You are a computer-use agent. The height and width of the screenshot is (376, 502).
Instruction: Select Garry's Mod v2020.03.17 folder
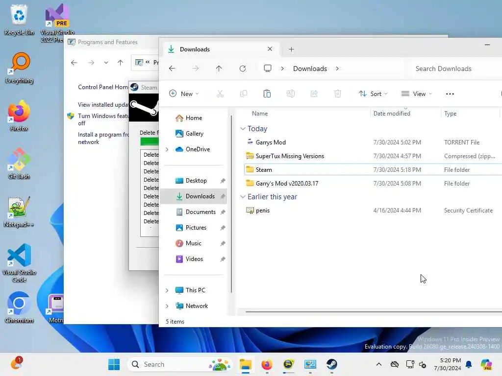pos(372,184)
